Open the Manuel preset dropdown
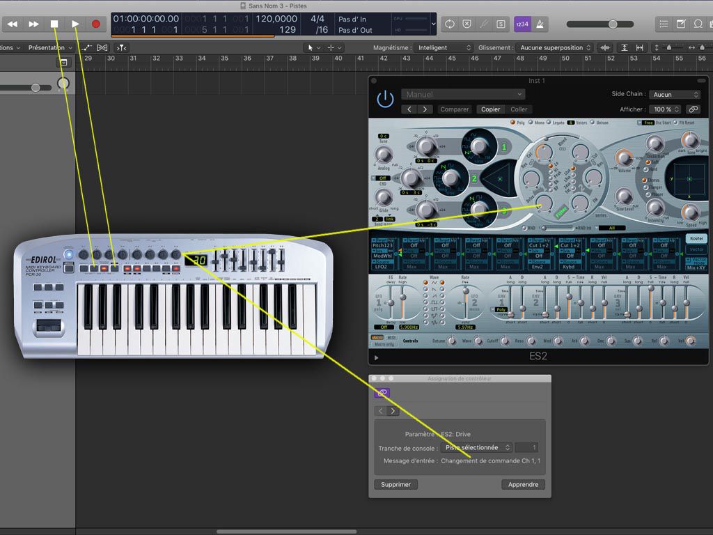 (463, 94)
